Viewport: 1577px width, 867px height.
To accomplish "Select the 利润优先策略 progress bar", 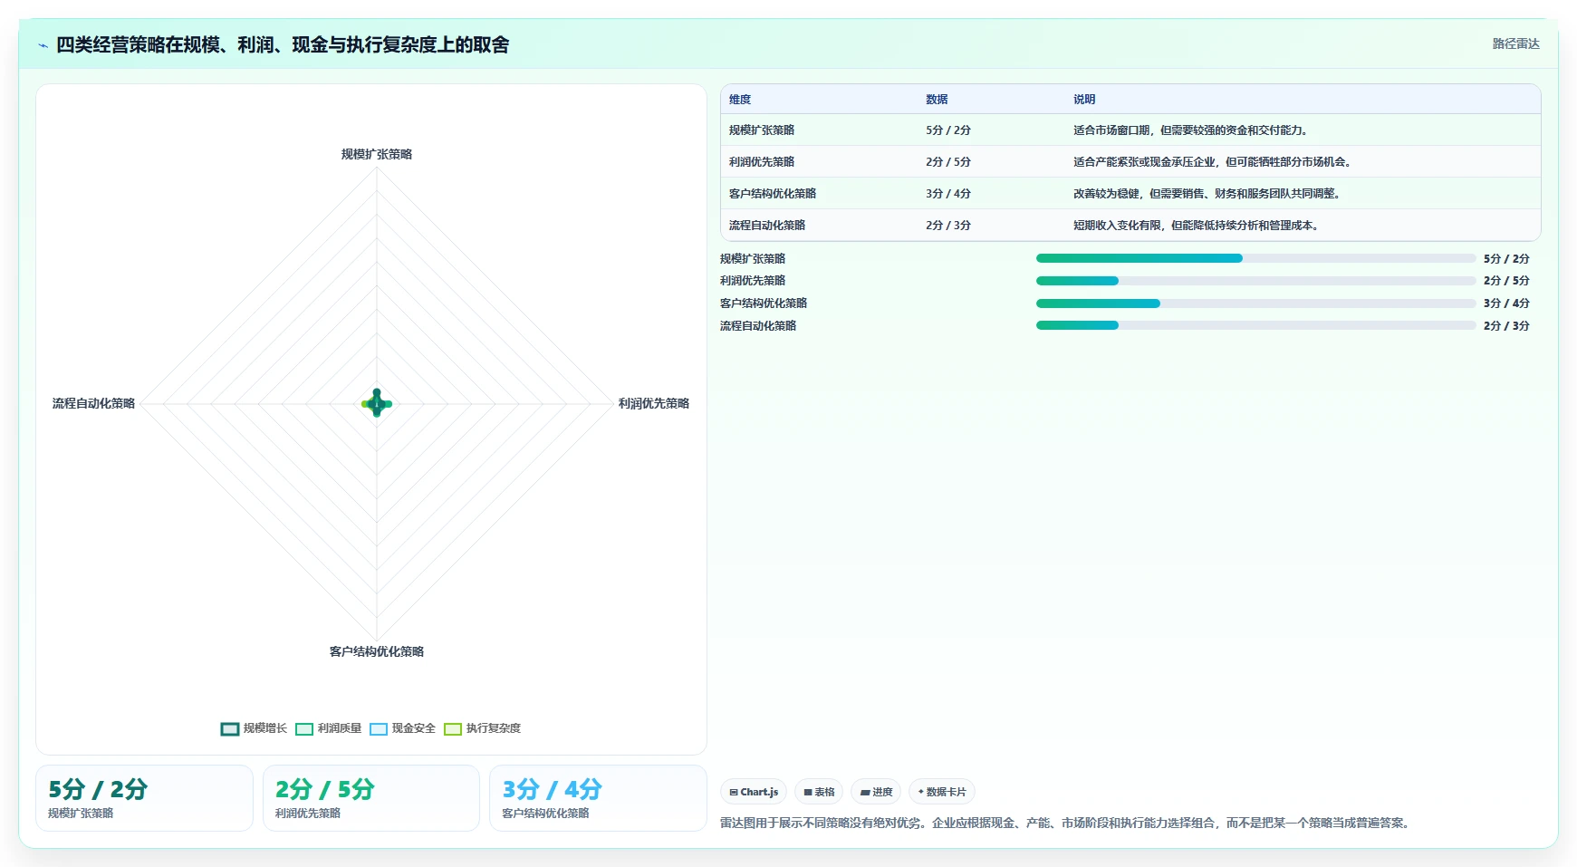I will (1255, 281).
